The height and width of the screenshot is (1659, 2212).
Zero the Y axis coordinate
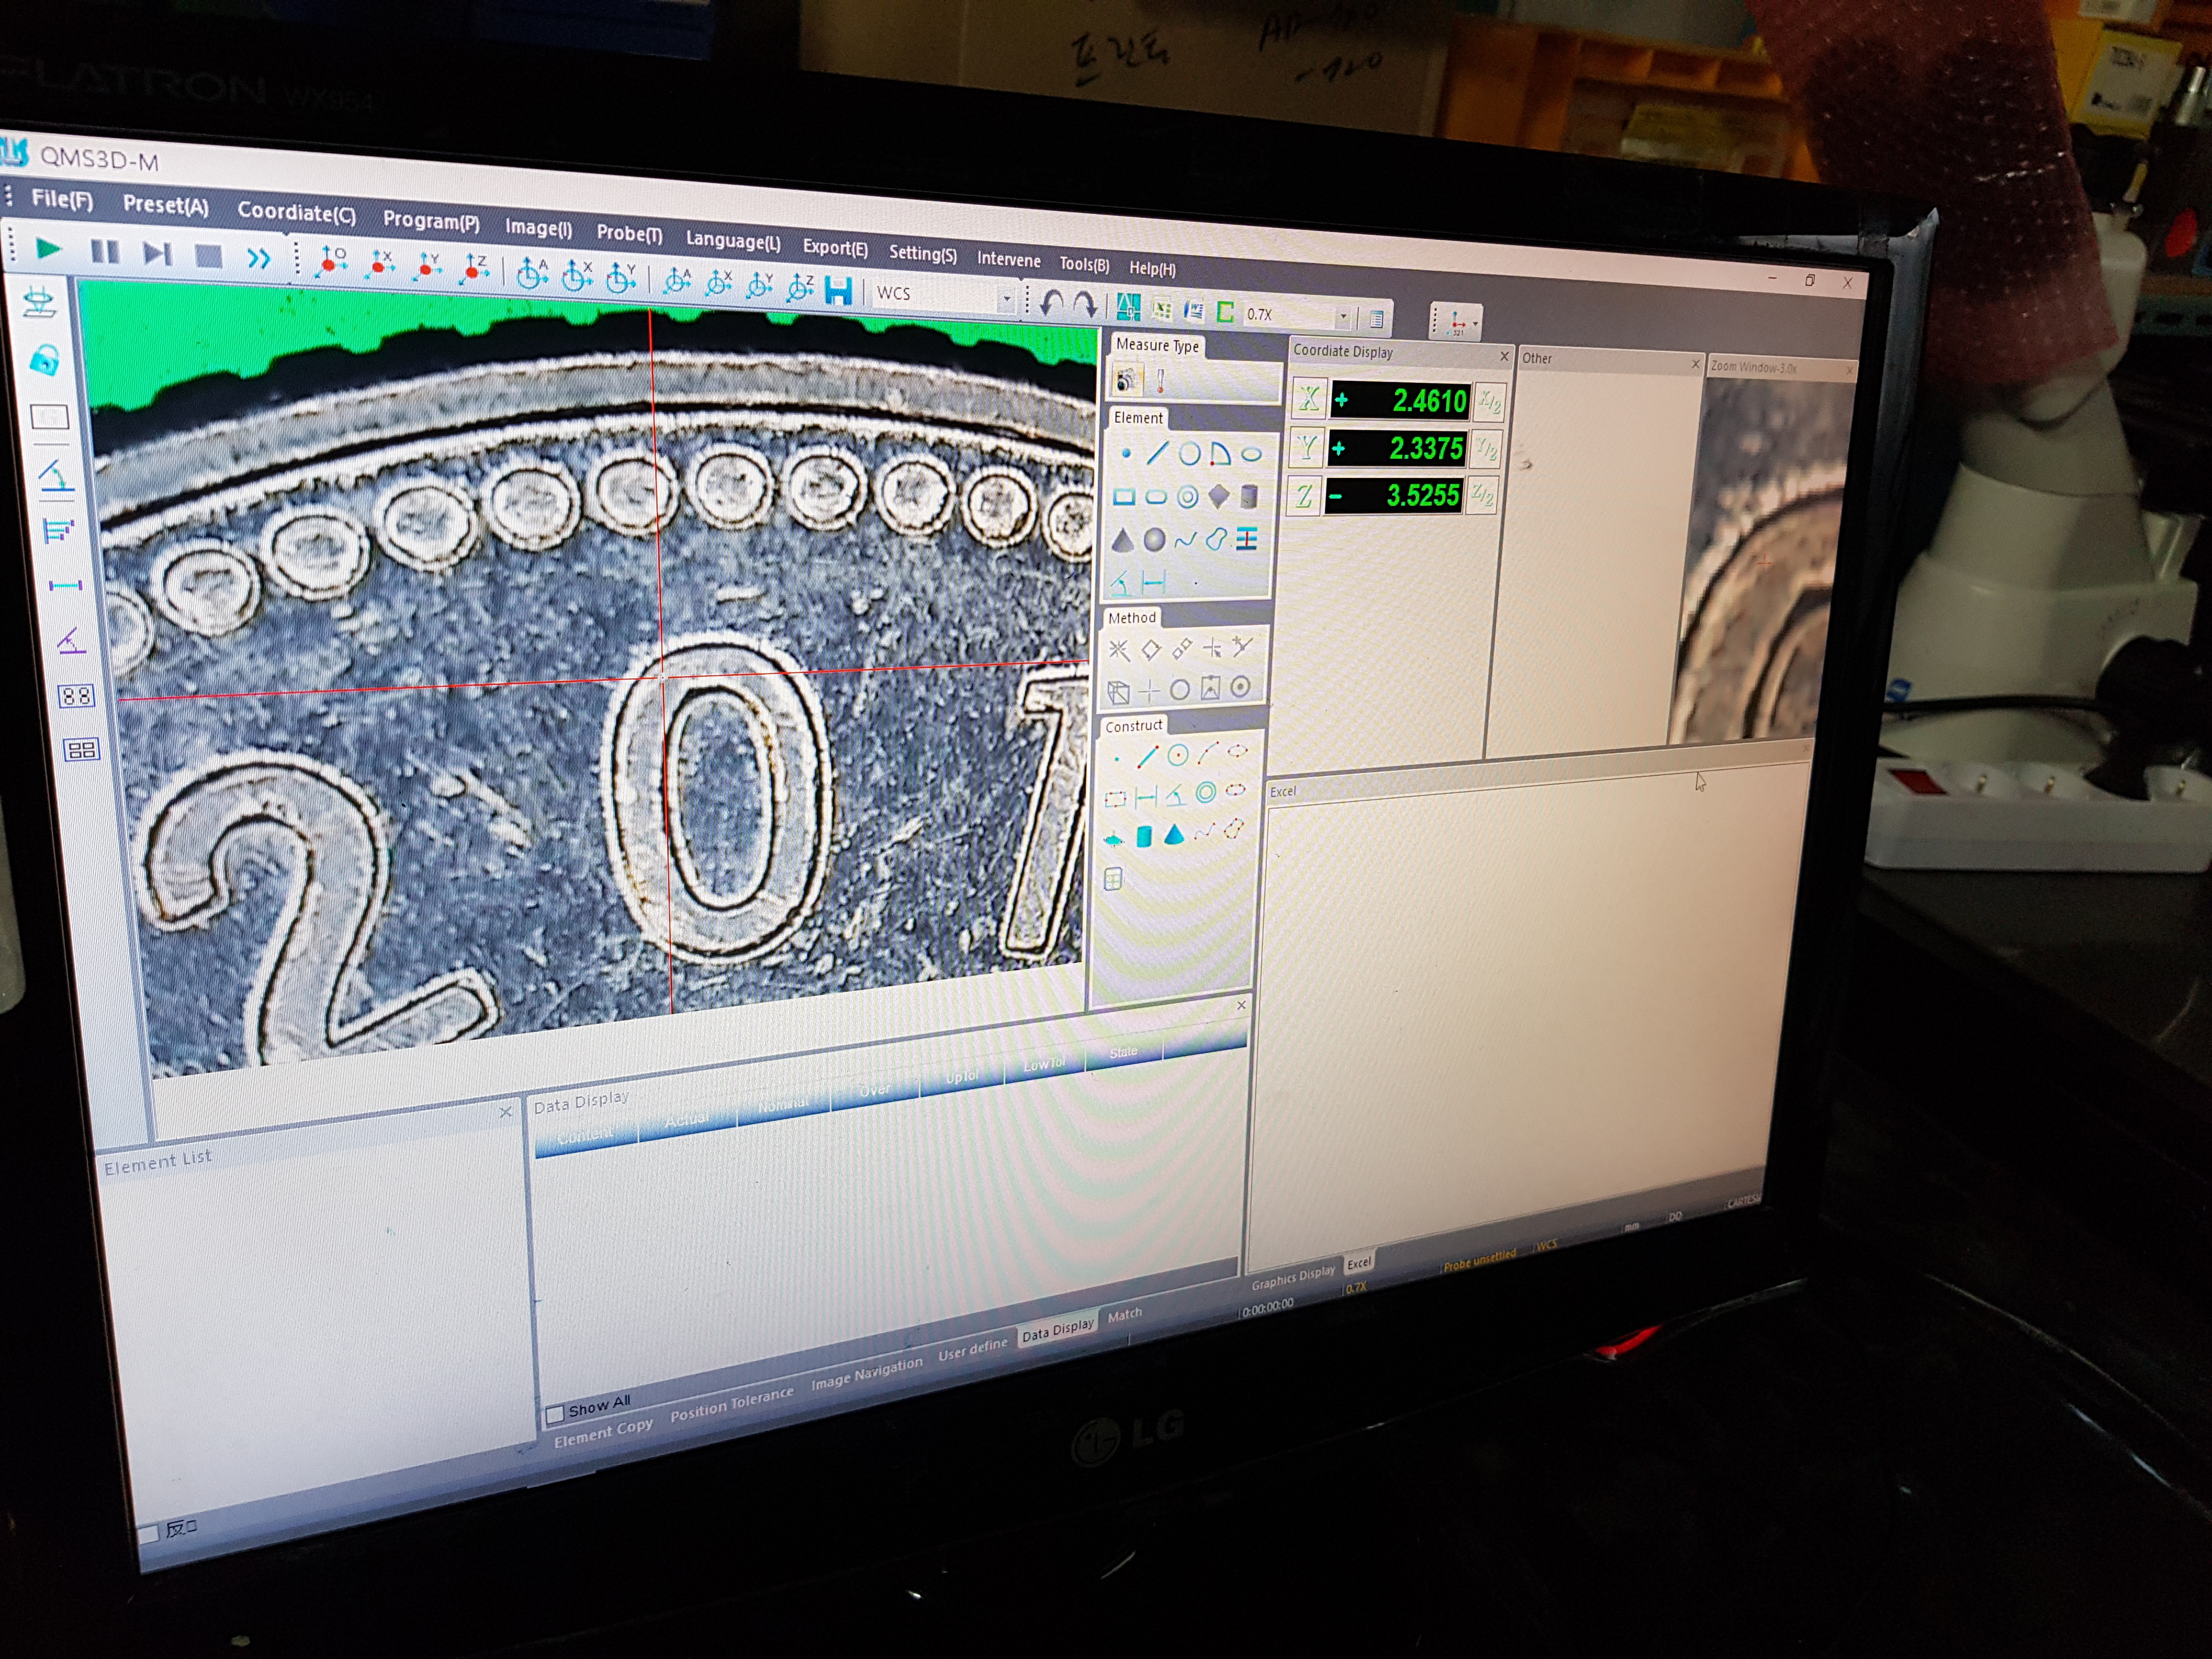point(1305,447)
